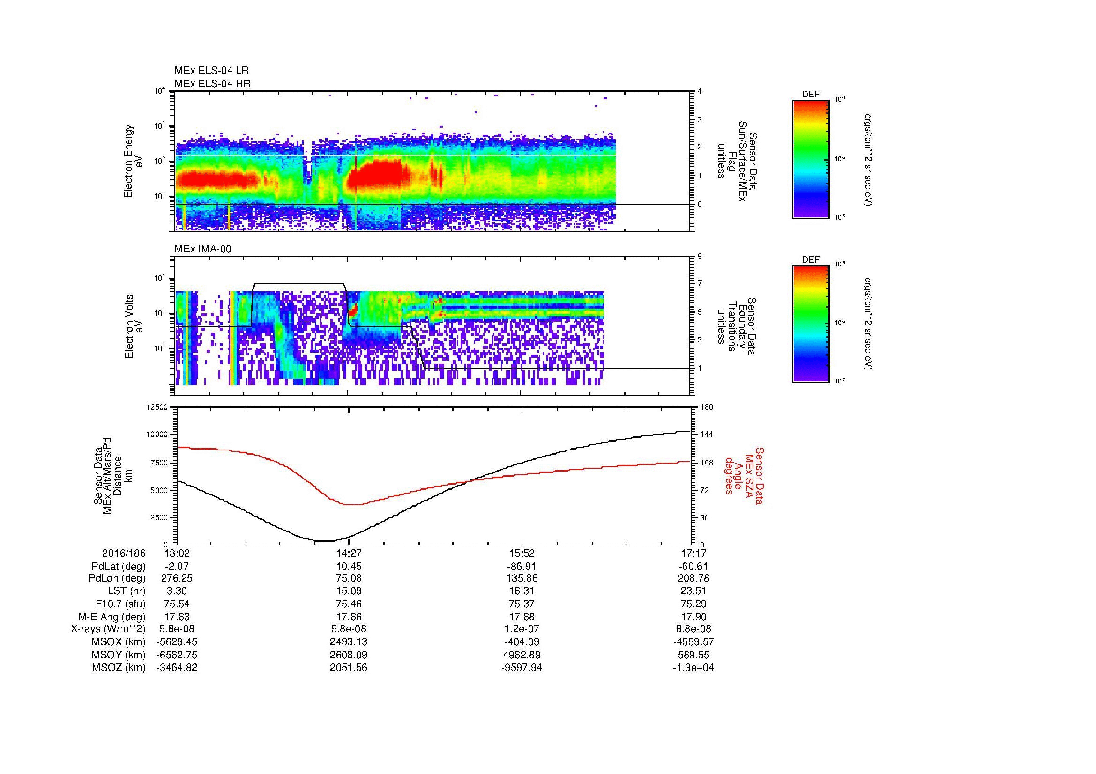The width and height of the screenshot is (1096, 774).
Task: Click MSOY value '4982.89'
Action: tap(522, 655)
